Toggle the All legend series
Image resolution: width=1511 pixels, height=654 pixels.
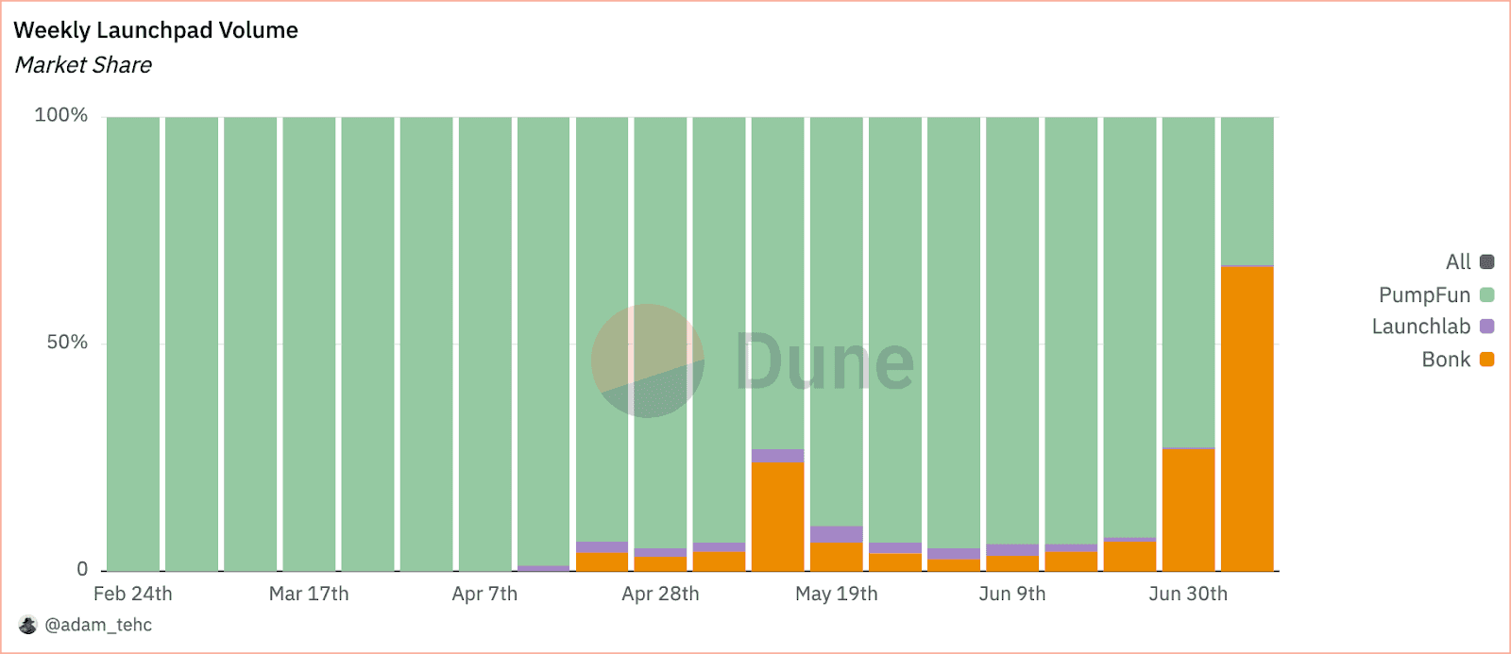pos(1469,261)
